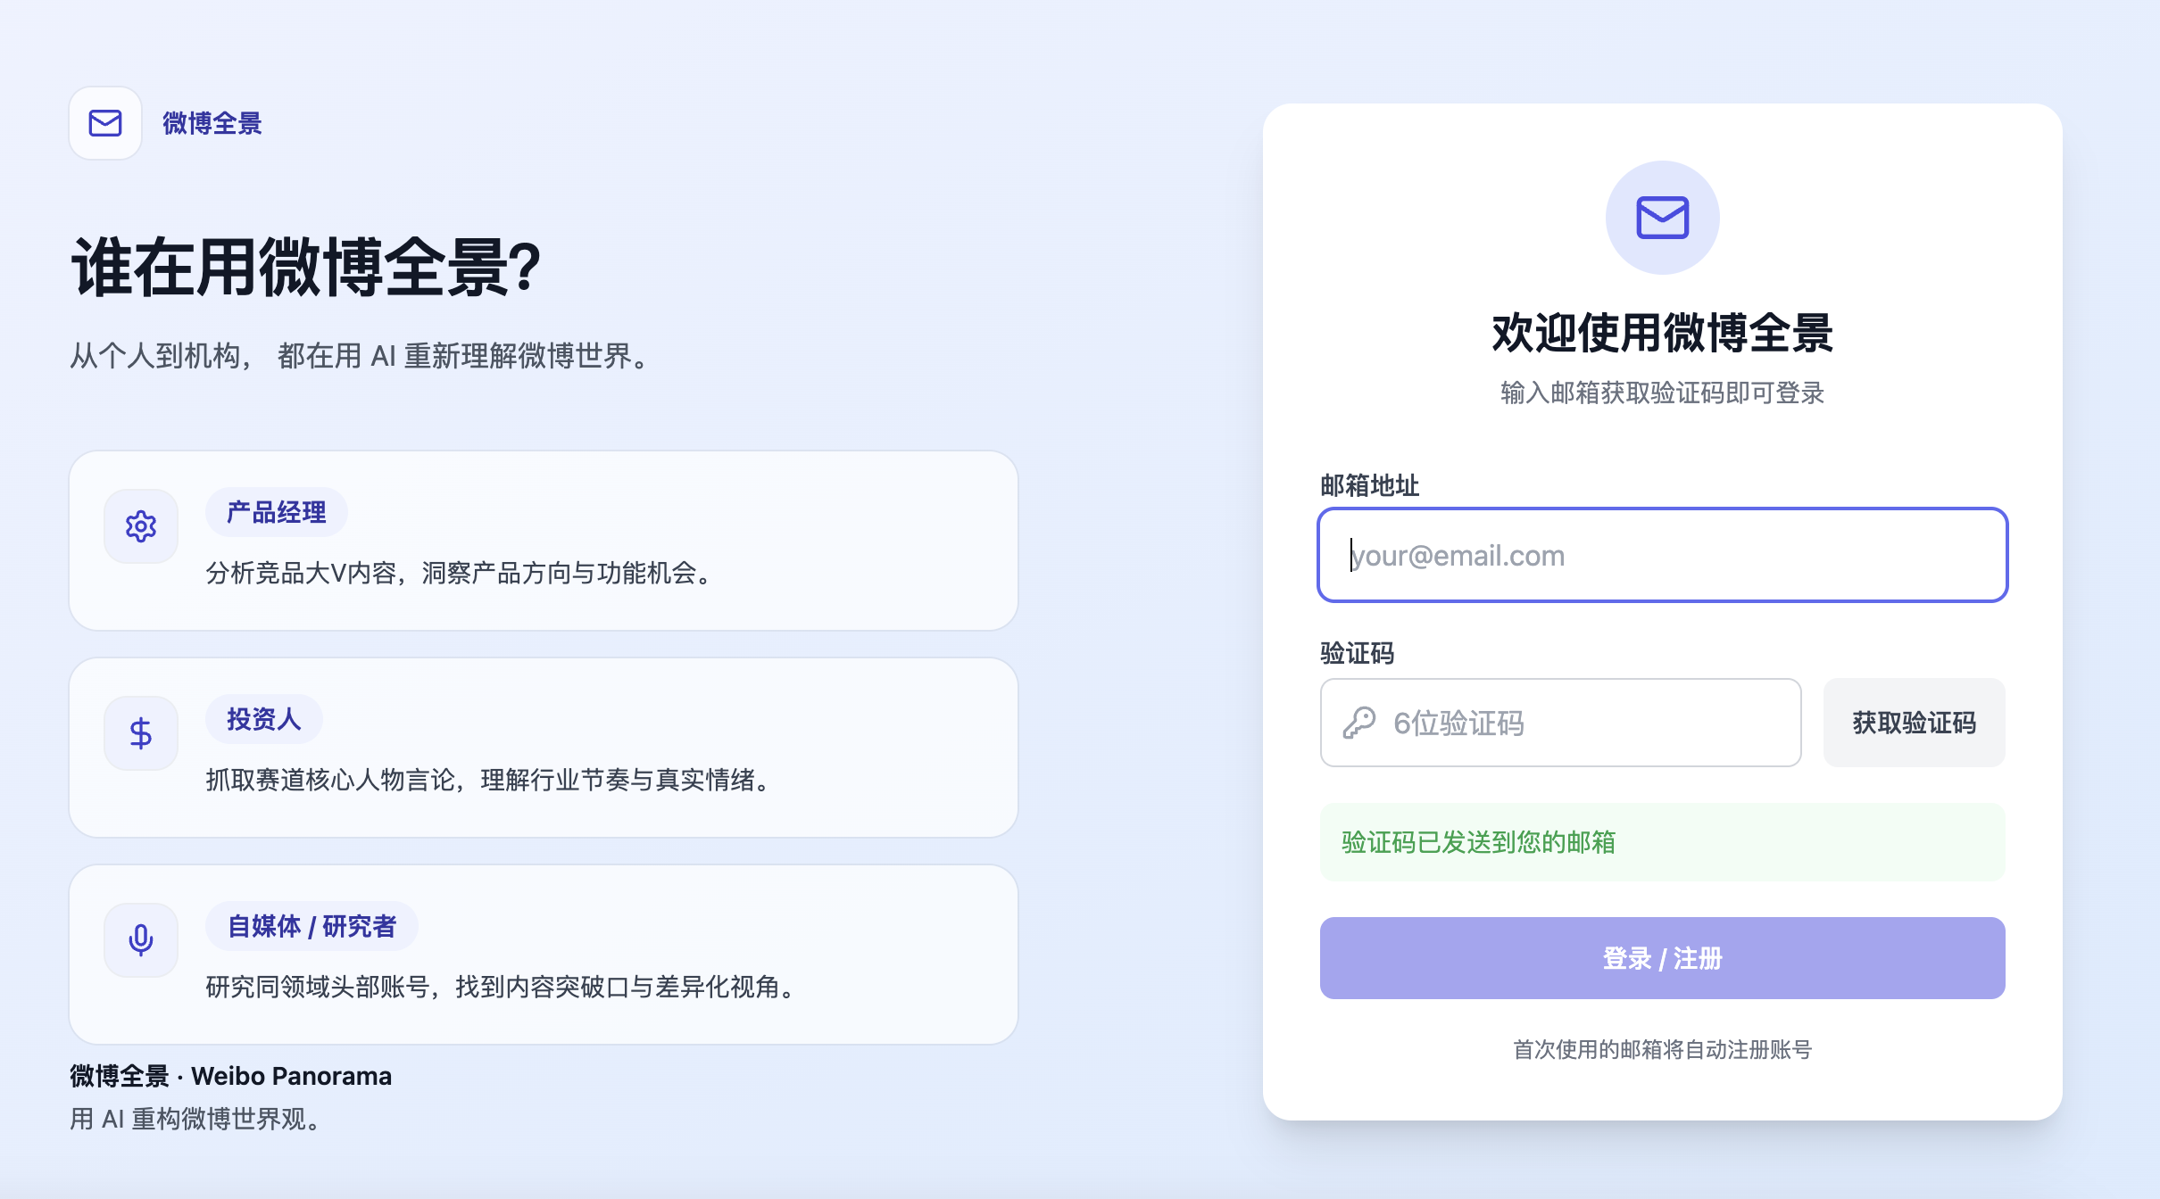The image size is (2160, 1199).
Task: Click the envelope logo icon beside 微博全景
Action: (105, 123)
